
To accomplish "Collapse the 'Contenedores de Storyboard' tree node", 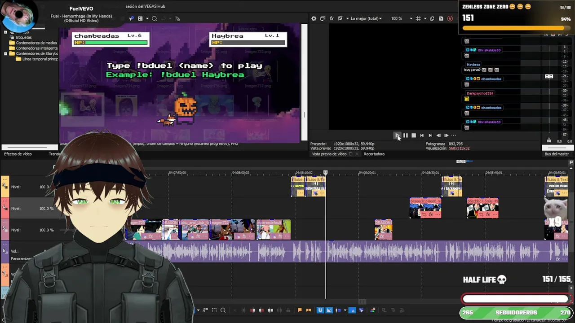I will pos(5,53).
